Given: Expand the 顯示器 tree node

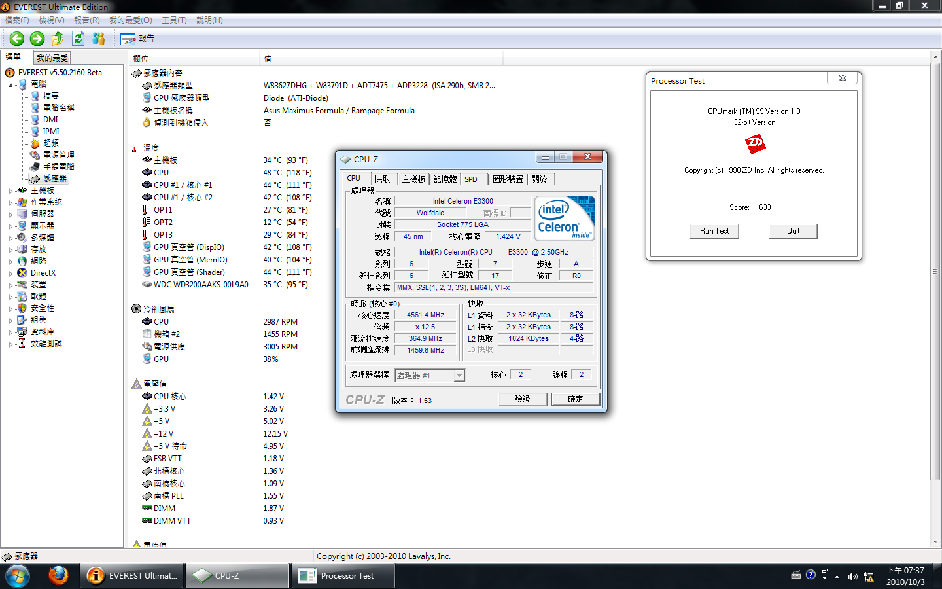Looking at the screenshot, I should pyautogui.click(x=10, y=226).
